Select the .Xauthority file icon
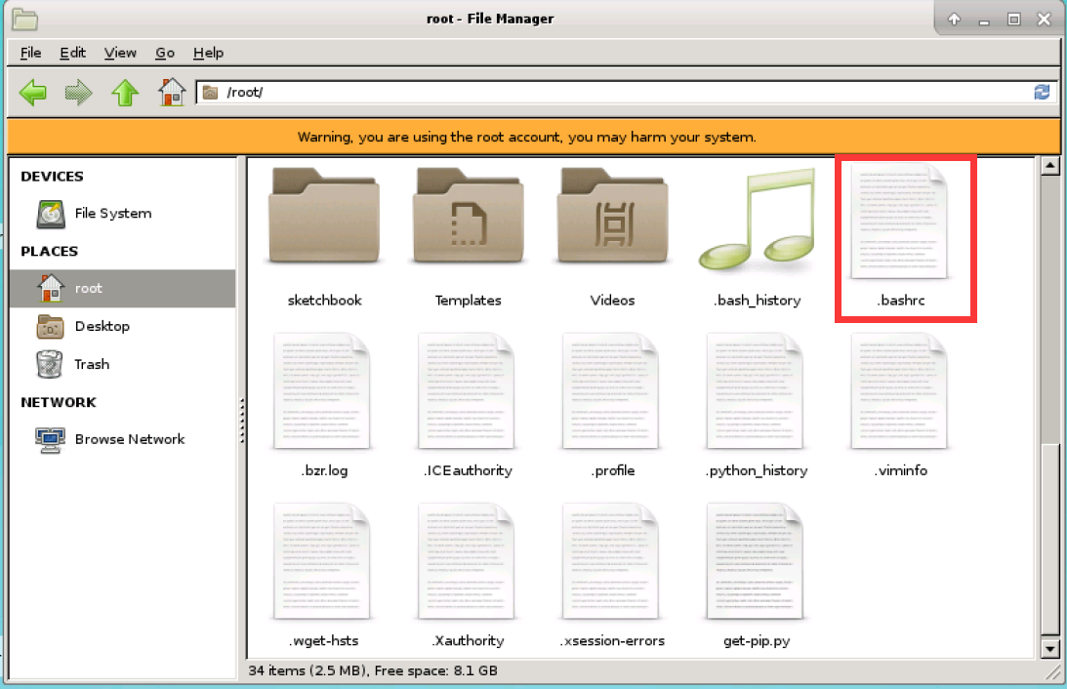The width and height of the screenshot is (1067, 689). [466, 561]
